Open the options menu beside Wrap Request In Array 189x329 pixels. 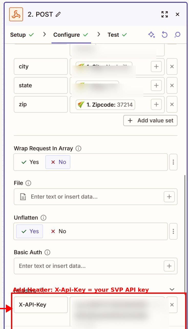coord(173,162)
